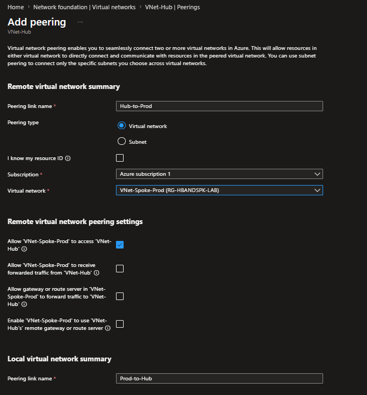Image resolution: width=367 pixels, height=395 pixels.
Task: Click info icon for forwarded traffic setting
Action: click(96, 273)
